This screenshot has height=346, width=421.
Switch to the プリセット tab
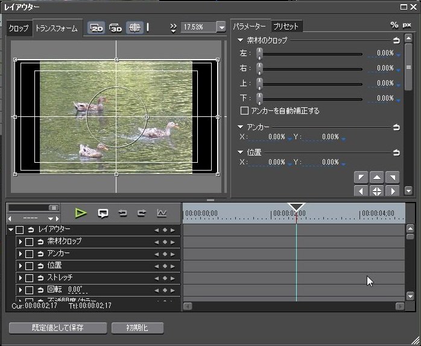click(285, 27)
